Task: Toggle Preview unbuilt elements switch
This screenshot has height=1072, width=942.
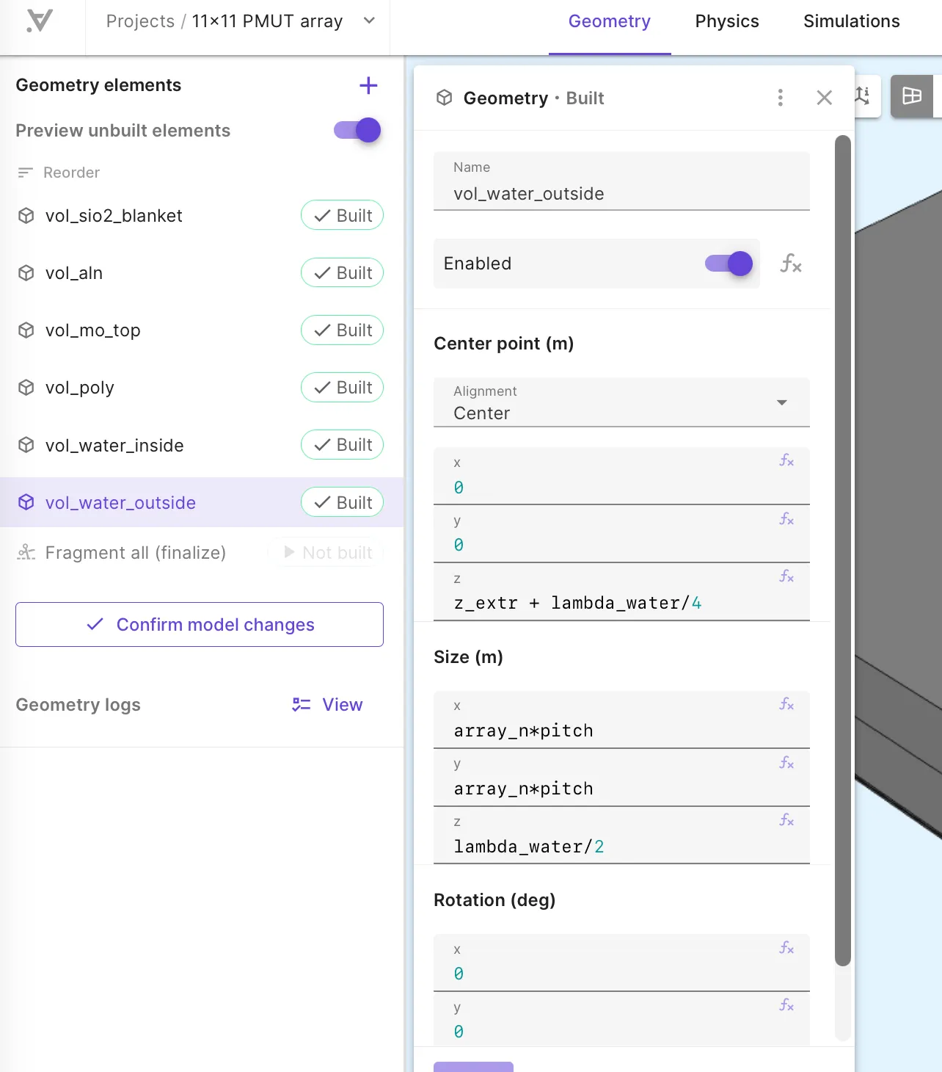Action: [x=357, y=131]
